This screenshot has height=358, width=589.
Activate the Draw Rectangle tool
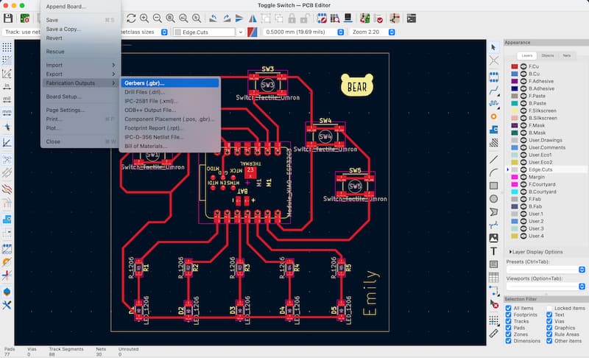[494, 185]
